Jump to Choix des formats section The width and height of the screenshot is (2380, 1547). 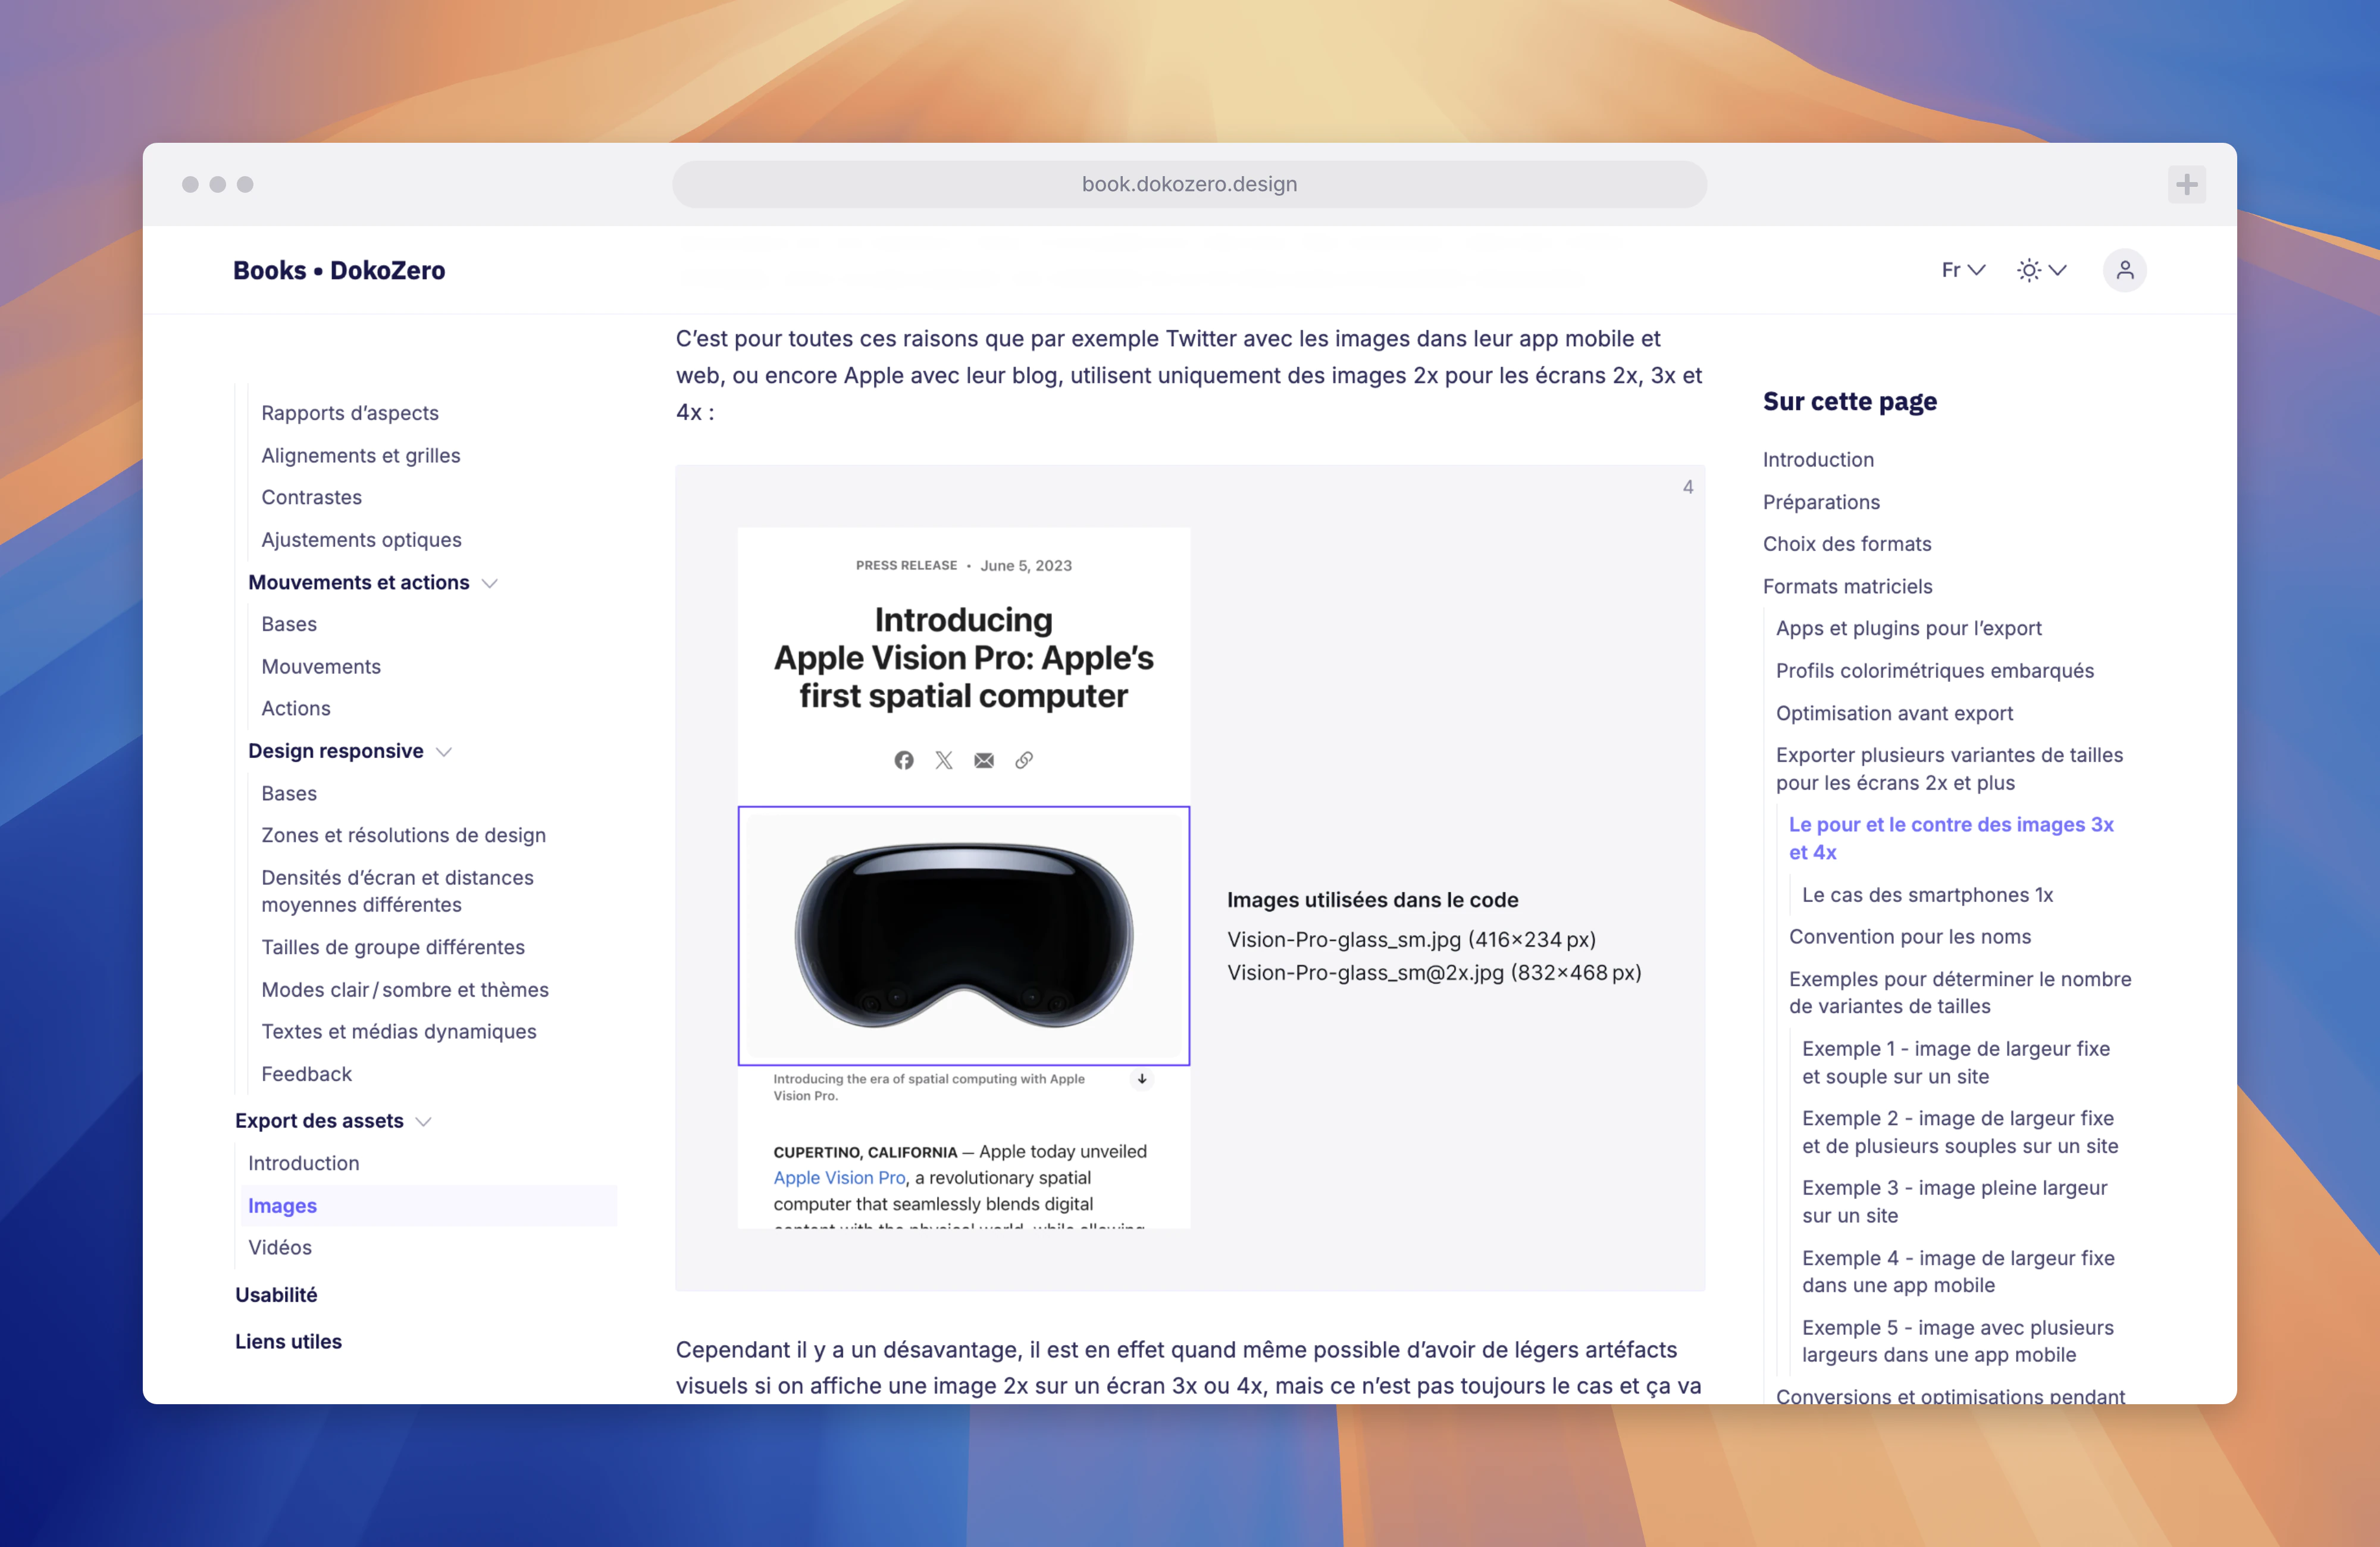tap(1847, 544)
